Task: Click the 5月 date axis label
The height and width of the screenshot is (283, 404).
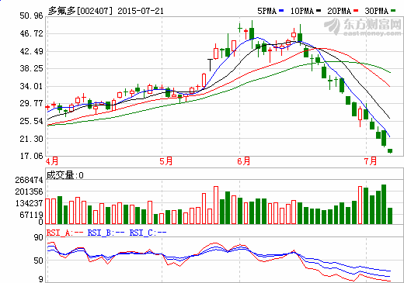Action: [166, 161]
